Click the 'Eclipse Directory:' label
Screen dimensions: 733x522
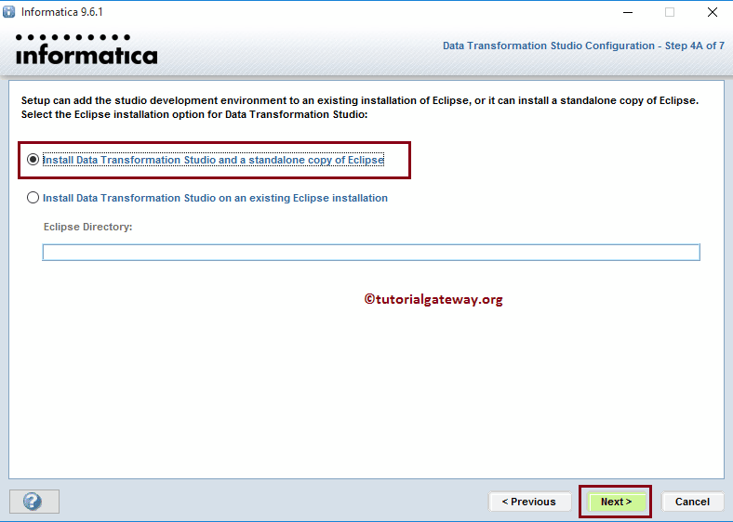pyautogui.click(x=87, y=227)
